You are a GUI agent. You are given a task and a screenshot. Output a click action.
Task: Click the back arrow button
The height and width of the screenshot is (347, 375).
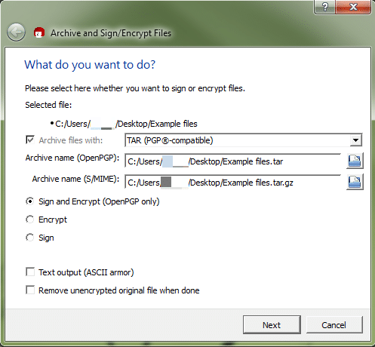(16, 32)
